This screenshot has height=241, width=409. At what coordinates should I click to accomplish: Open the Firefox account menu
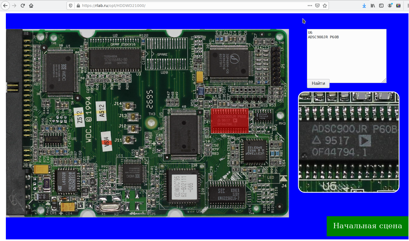(390, 6)
